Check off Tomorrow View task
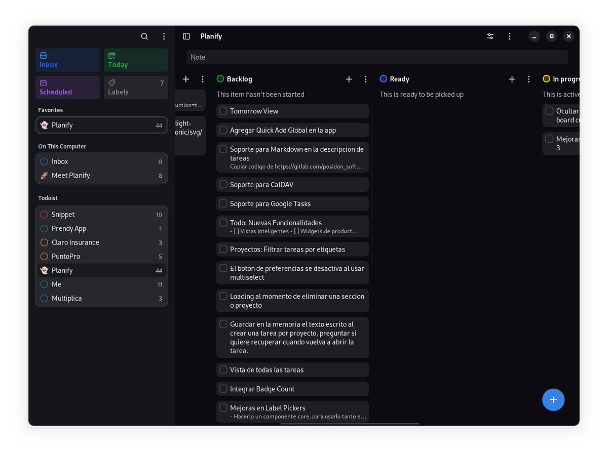The height and width of the screenshot is (457, 608). tap(223, 111)
